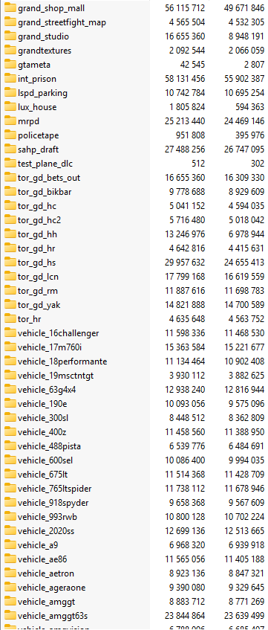Click folder icon of vehicle_16challenger
Image resolution: width=268 pixels, height=630 pixels.
point(10,333)
